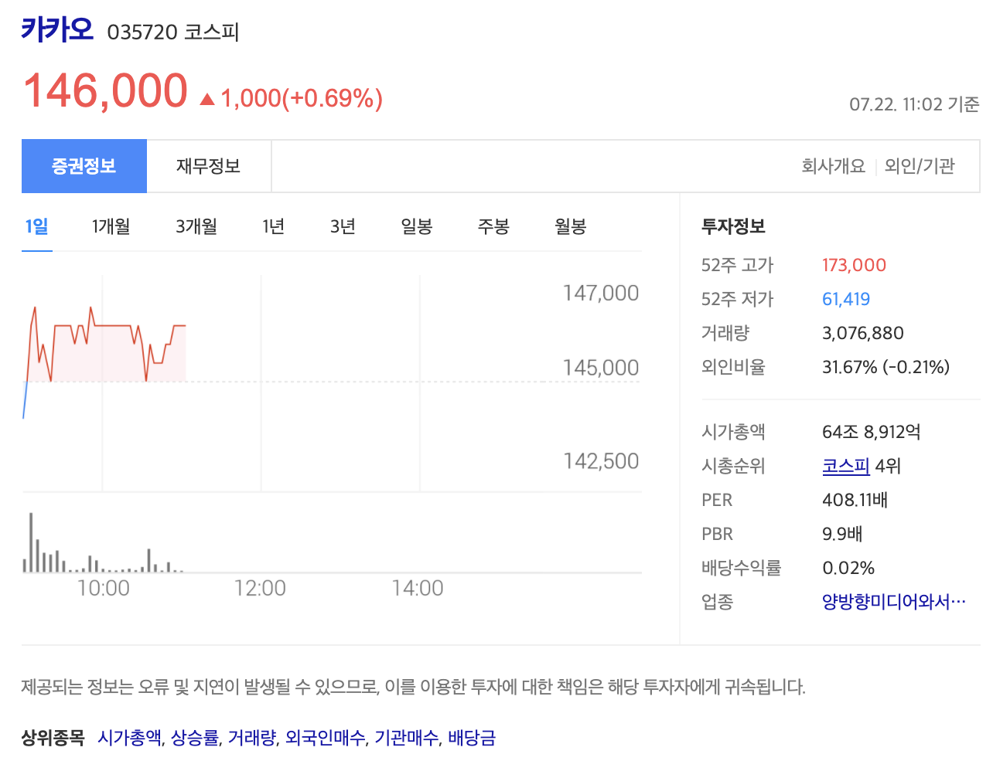
Task: Click the PER value 408.11배
Action: click(855, 500)
